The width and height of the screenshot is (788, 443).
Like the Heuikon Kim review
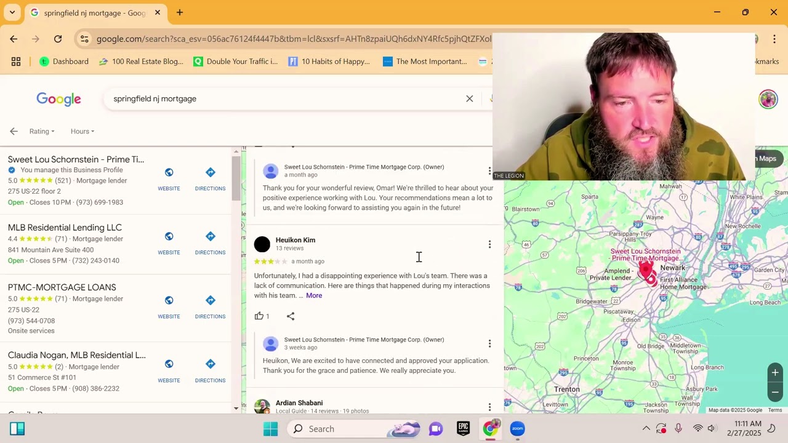point(259,316)
